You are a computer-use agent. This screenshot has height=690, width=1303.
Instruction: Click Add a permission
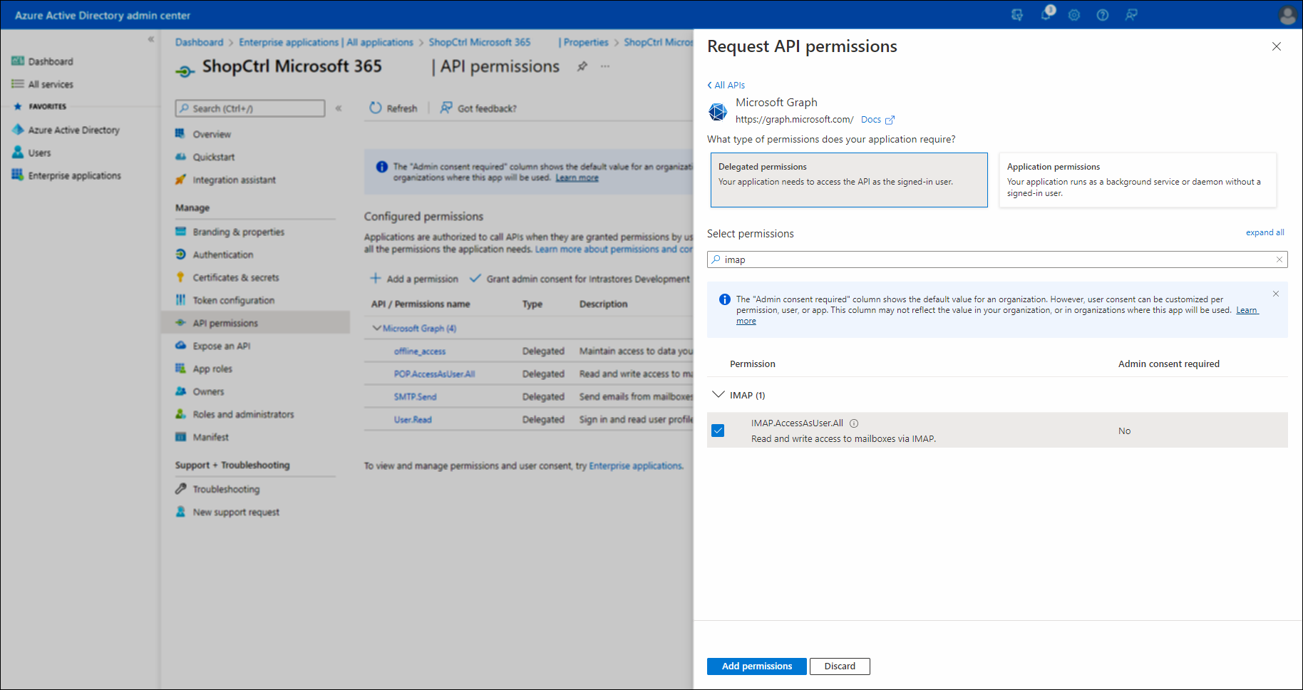(414, 279)
